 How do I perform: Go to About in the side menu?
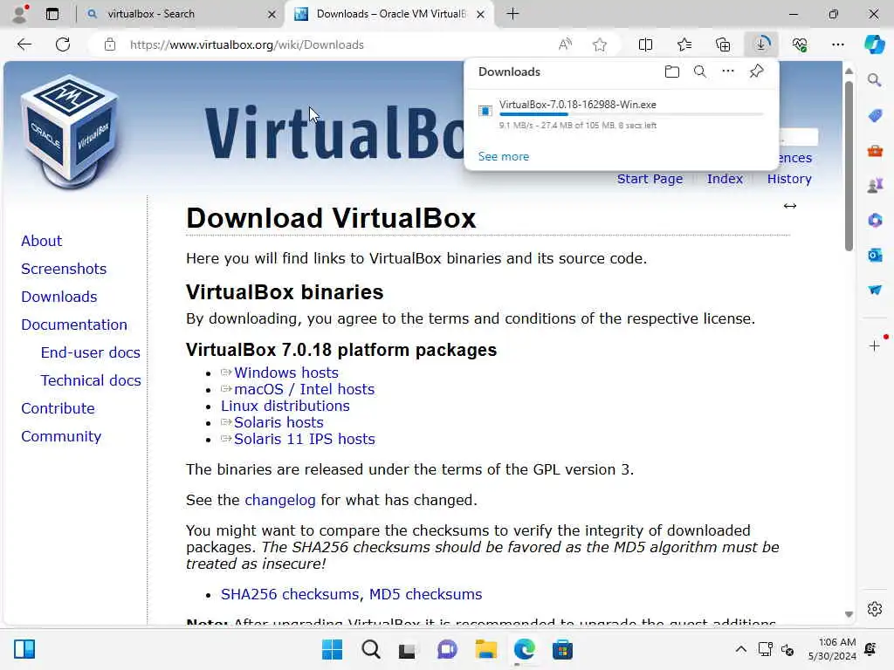click(x=42, y=241)
